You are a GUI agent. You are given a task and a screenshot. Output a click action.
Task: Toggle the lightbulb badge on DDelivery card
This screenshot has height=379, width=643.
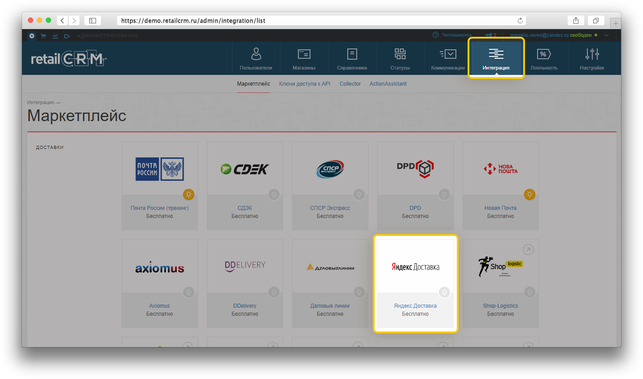tap(274, 292)
